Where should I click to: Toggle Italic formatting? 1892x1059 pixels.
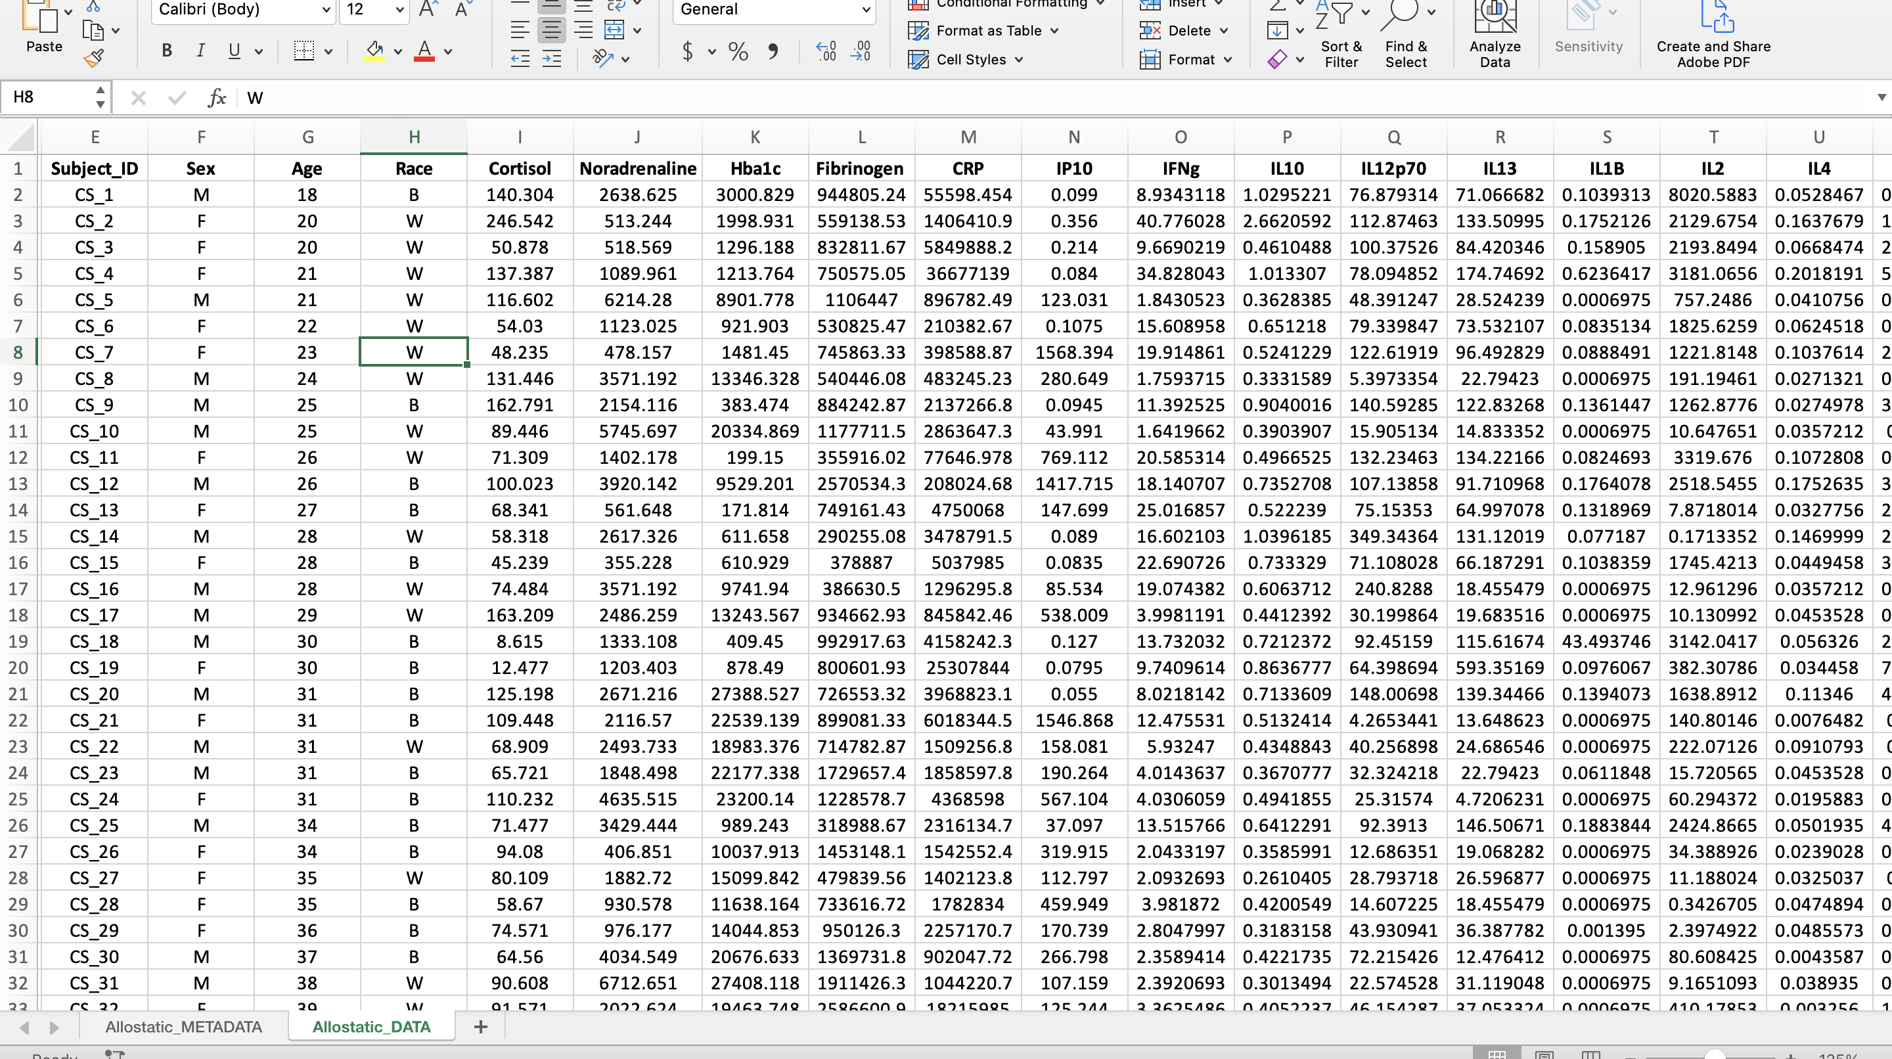tap(200, 51)
